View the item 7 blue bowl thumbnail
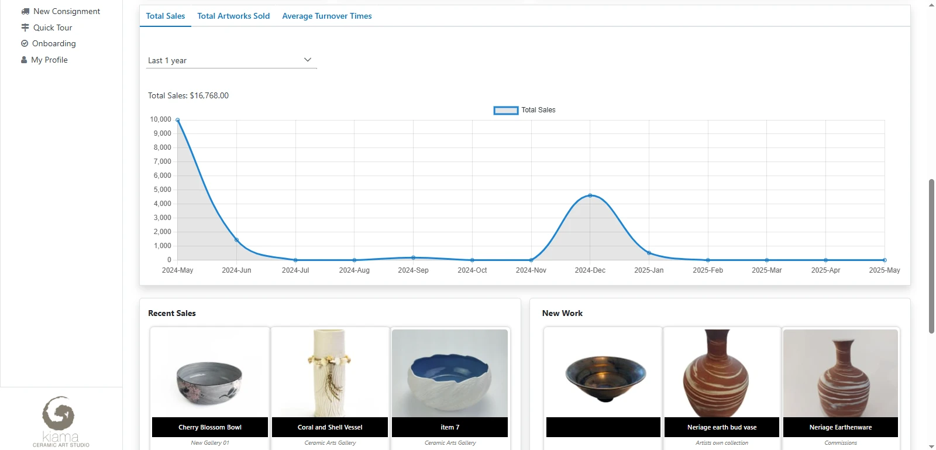 point(450,373)
